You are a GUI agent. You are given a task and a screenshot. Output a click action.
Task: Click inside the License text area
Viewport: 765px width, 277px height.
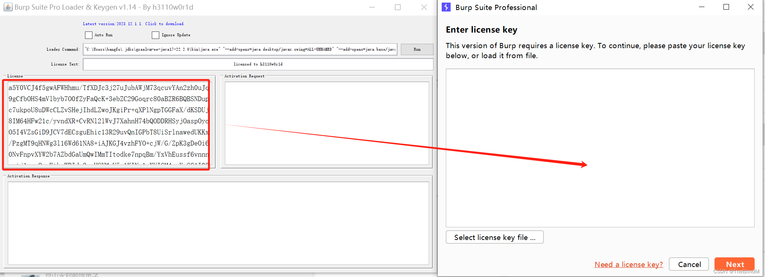coord(108,123)
